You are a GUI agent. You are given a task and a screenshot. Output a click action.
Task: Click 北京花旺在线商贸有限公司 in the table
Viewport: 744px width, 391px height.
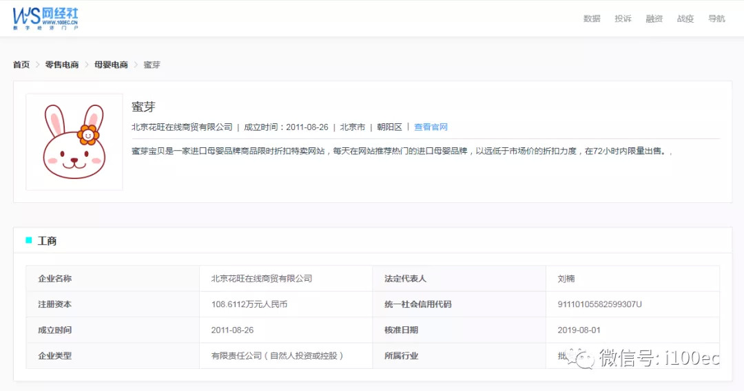tap(262, 279)
